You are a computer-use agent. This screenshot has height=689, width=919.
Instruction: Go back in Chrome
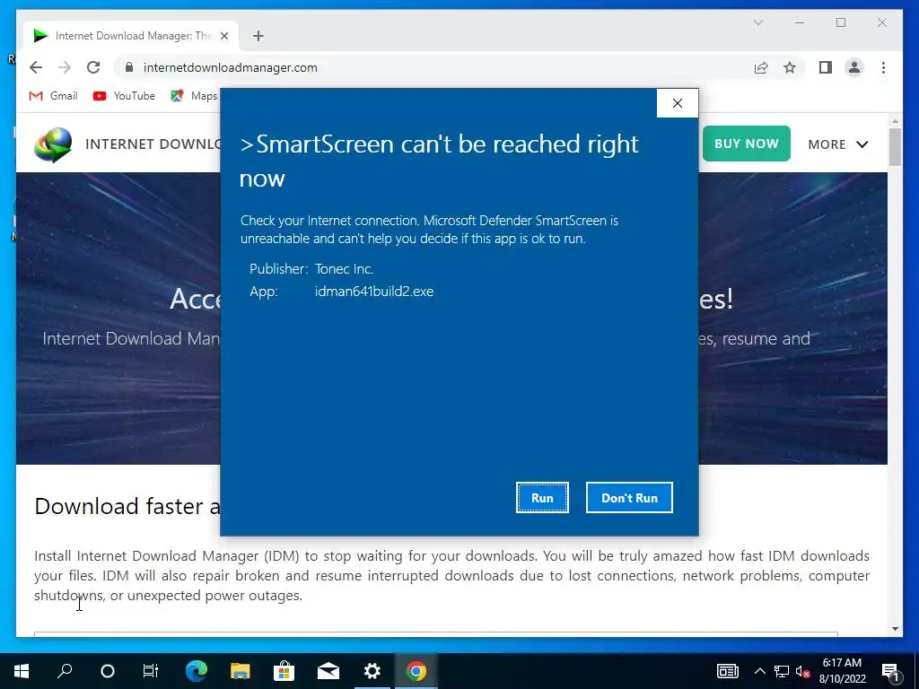pos(36,67)
